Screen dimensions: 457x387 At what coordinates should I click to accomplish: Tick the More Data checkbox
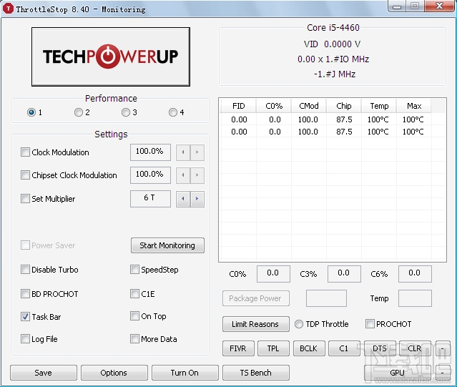click(x=134, y=339)
